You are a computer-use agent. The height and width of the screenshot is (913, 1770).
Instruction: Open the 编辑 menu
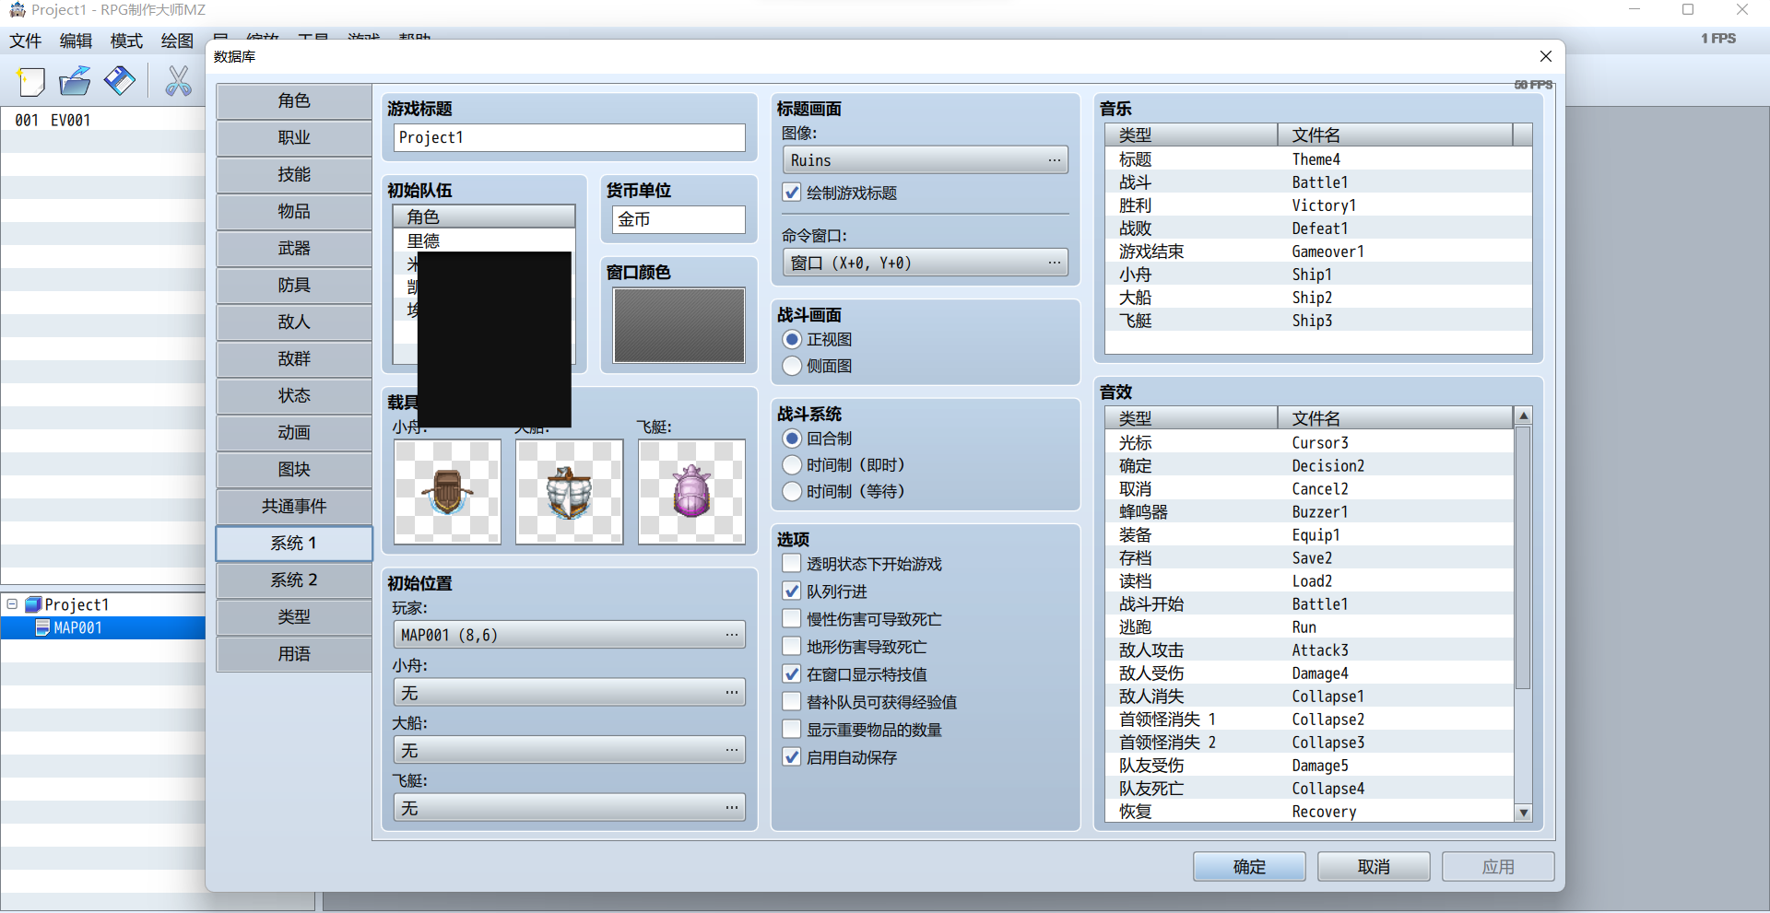[x=76, y=41]
